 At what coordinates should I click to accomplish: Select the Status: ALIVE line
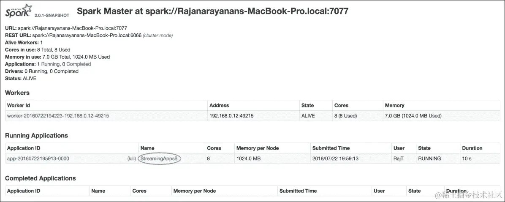pyautogui.click(x=21, y=78)
